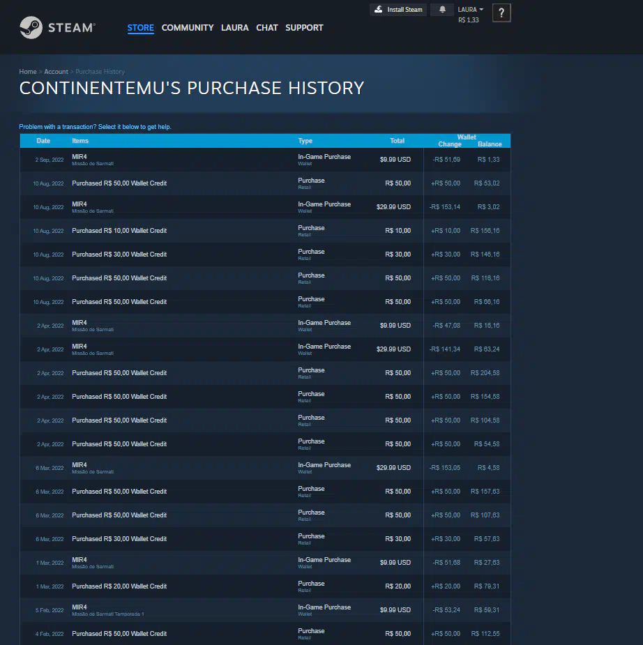
Task: Click the Wallet Balance column header
Action: click(490, 144)
